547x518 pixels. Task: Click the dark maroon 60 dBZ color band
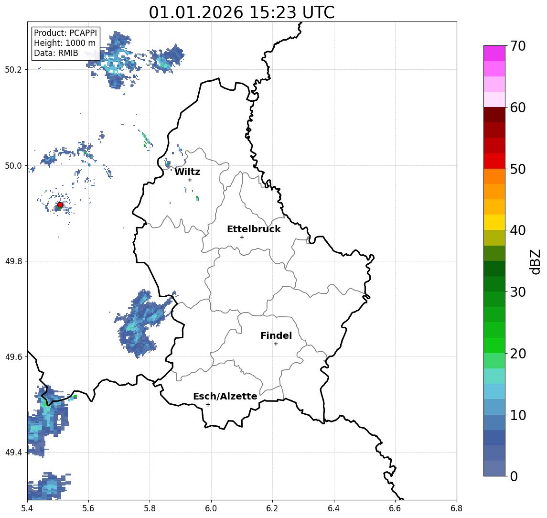(x=494, y=115)
